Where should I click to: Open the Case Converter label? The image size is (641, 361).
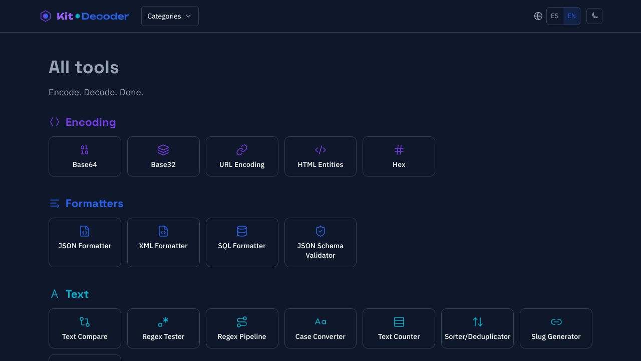click(320, 336)
